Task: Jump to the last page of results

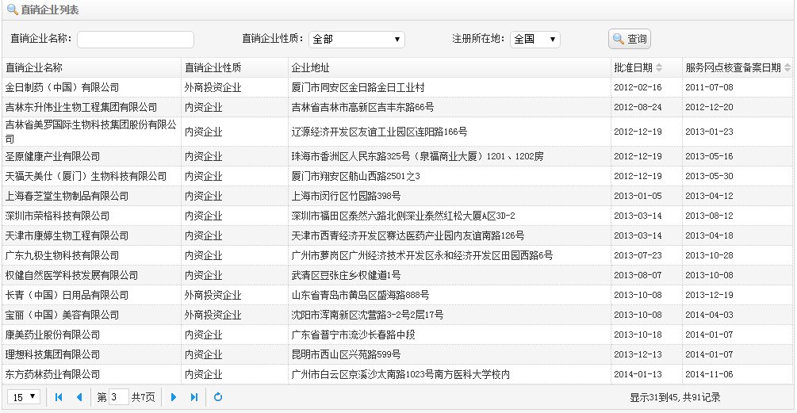Action: click(194, 397)
